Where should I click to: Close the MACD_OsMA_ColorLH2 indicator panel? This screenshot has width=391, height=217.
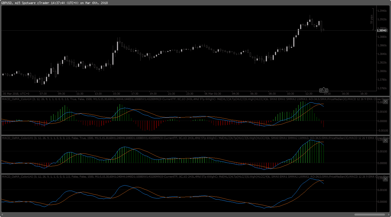coord(385,179)
